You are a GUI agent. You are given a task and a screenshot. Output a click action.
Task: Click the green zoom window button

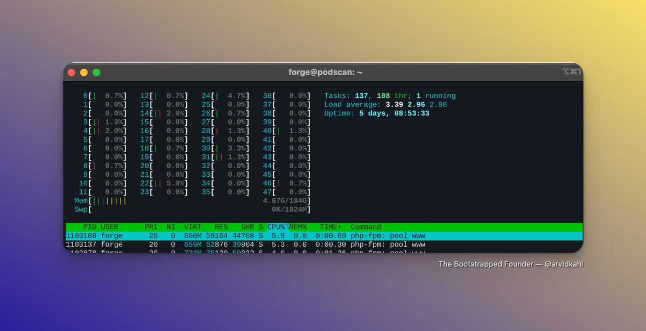(96, 72)
